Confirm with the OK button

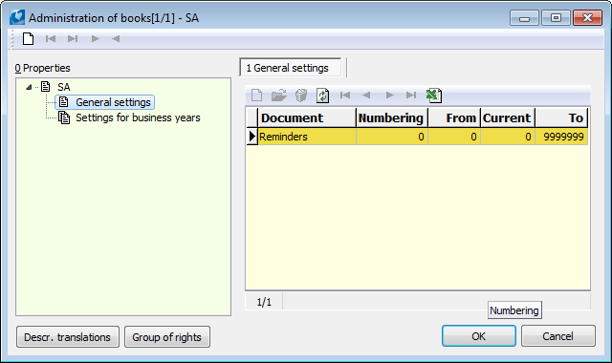point(478,336)
